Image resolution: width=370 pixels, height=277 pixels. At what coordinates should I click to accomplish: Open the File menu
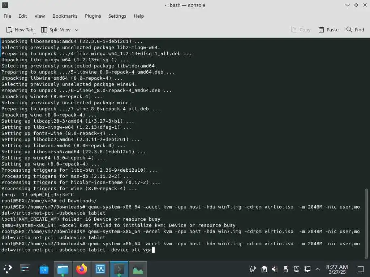pos(7,16)
